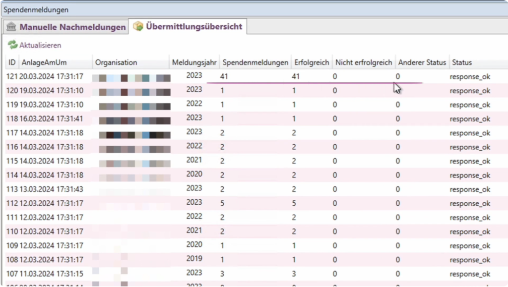Click the Nicht erfrolgreich column header

pyautogui.click(x=364, y=62)
